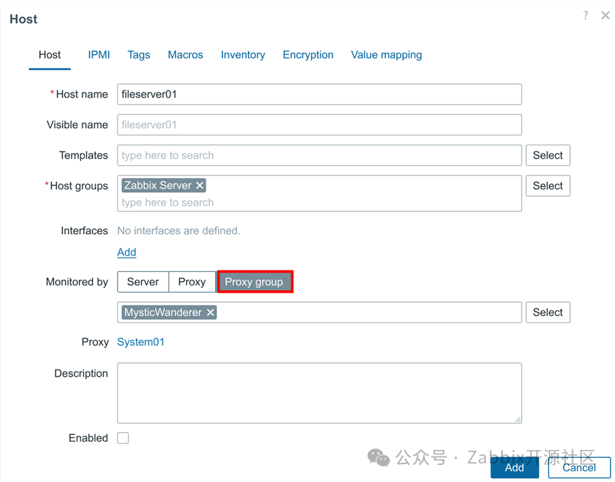Set Monitored by to Server
The height and width of the screenshot is (482, 615).
(143, 282)
